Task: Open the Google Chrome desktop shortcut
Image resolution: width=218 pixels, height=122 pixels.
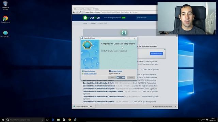Action: [x=5, y=19]
